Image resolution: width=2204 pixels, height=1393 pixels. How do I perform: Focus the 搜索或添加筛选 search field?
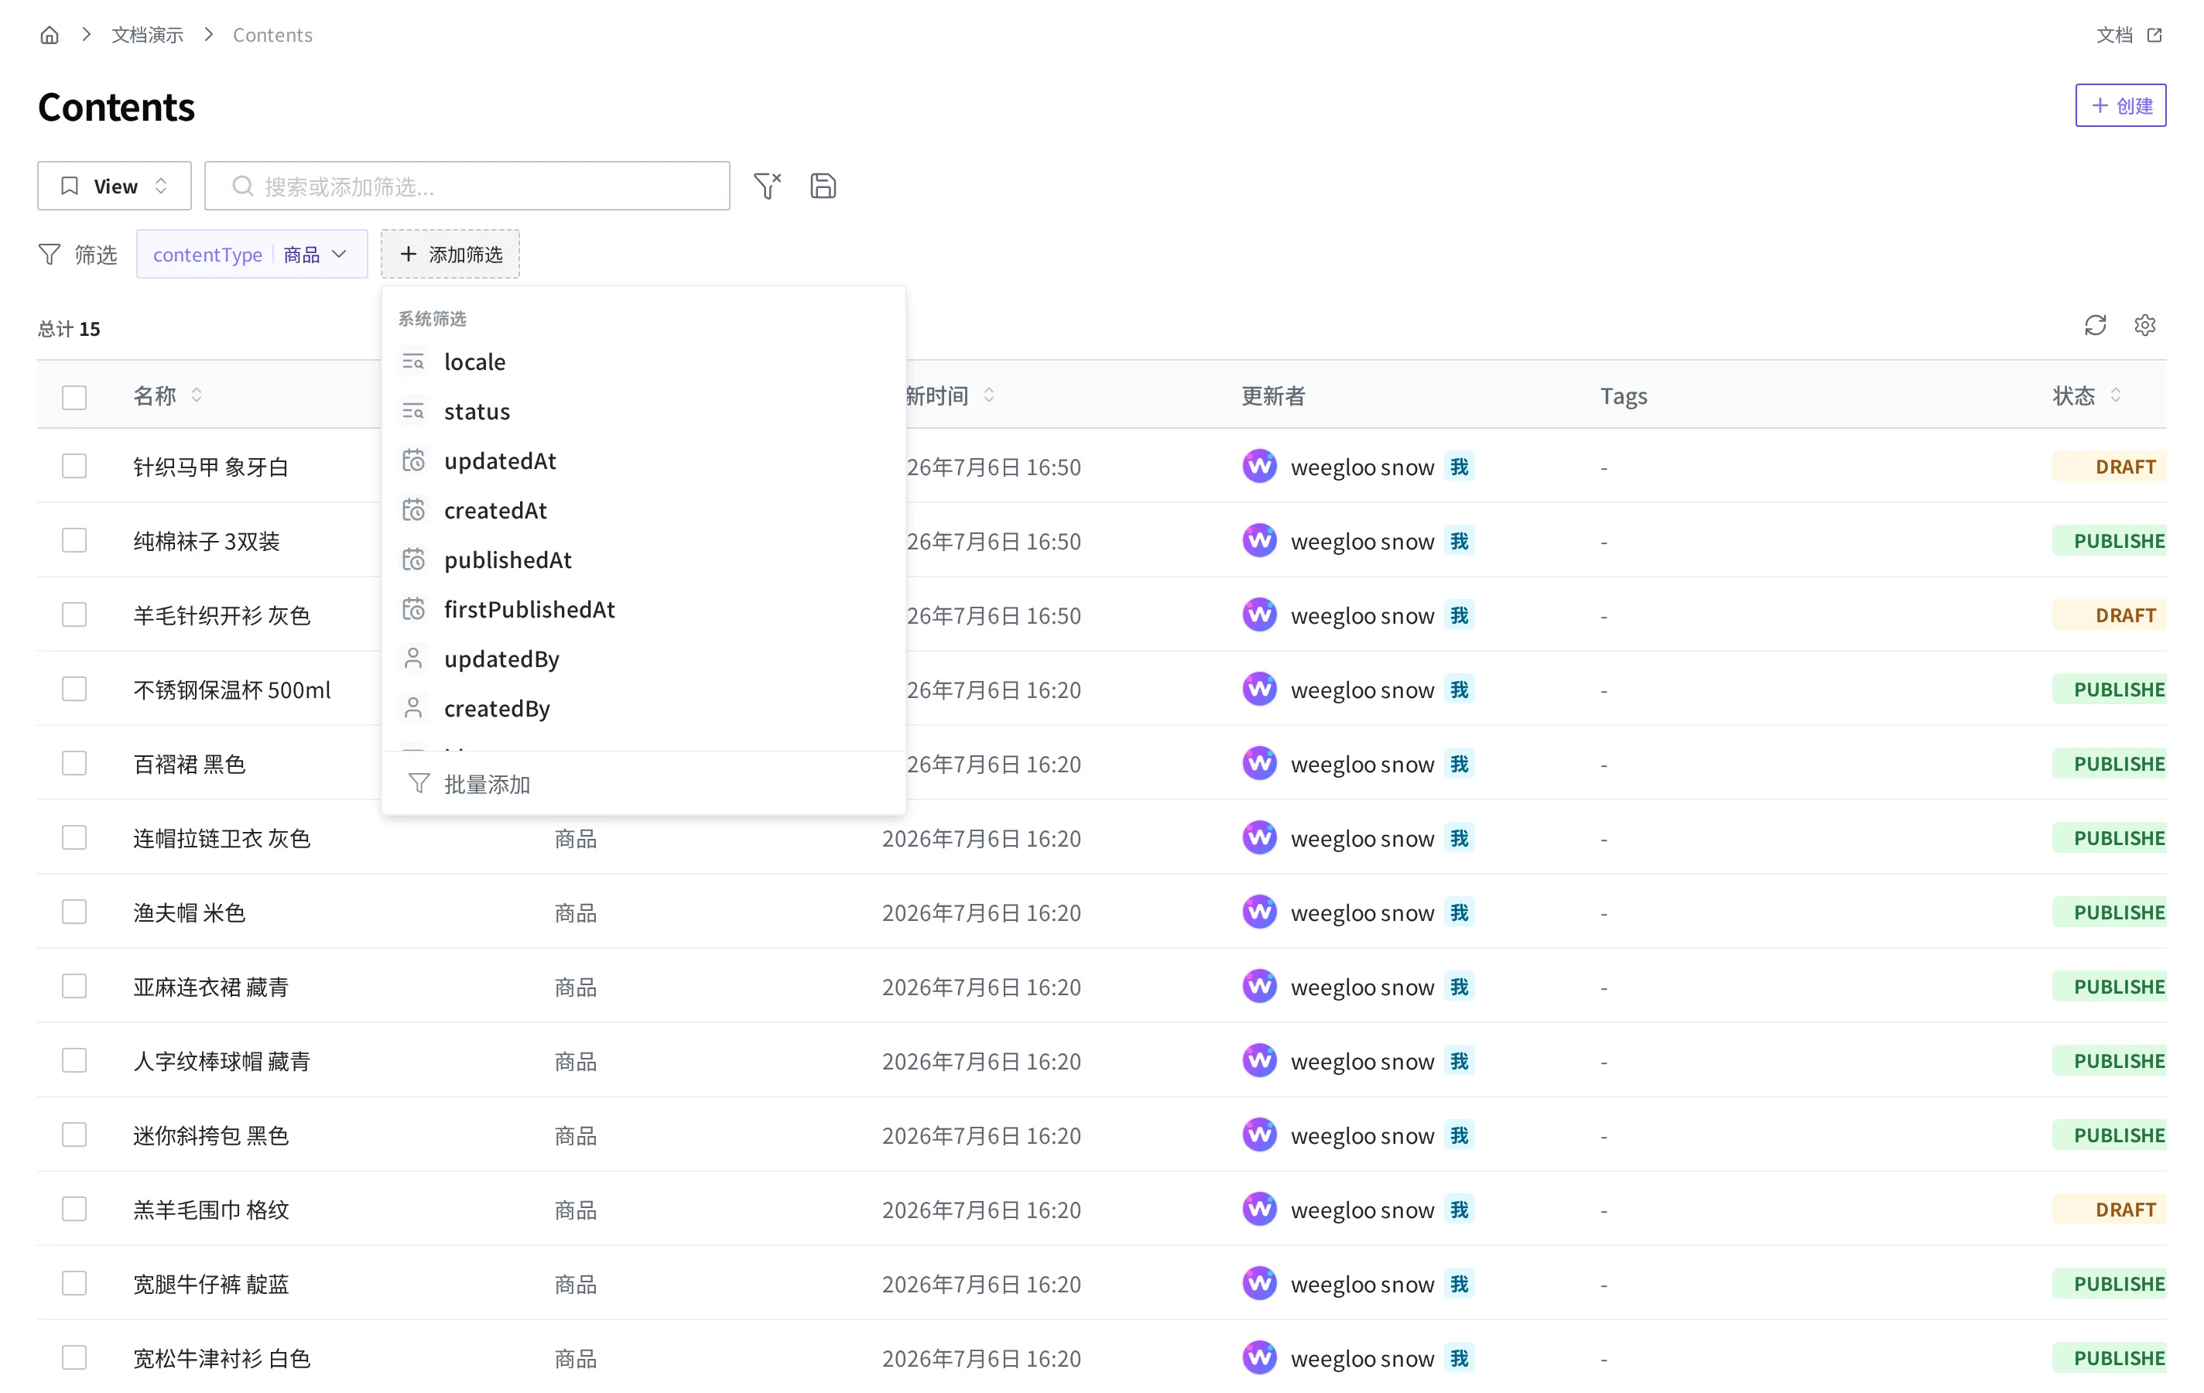tap(467, 186)
